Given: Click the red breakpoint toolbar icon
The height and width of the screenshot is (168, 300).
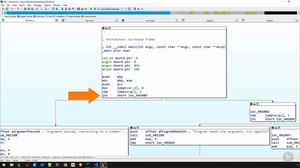Looking at the screenshot, I should click(86, 9).
